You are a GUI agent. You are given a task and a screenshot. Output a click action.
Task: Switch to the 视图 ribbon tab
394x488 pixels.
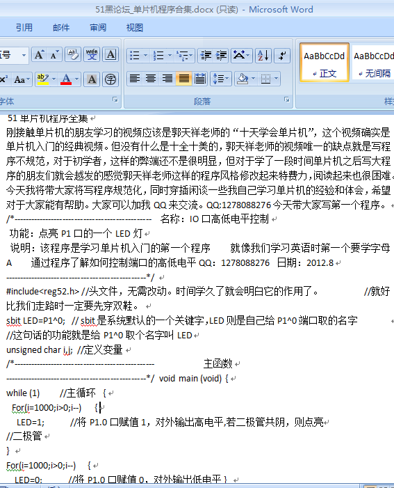point(135,28)
